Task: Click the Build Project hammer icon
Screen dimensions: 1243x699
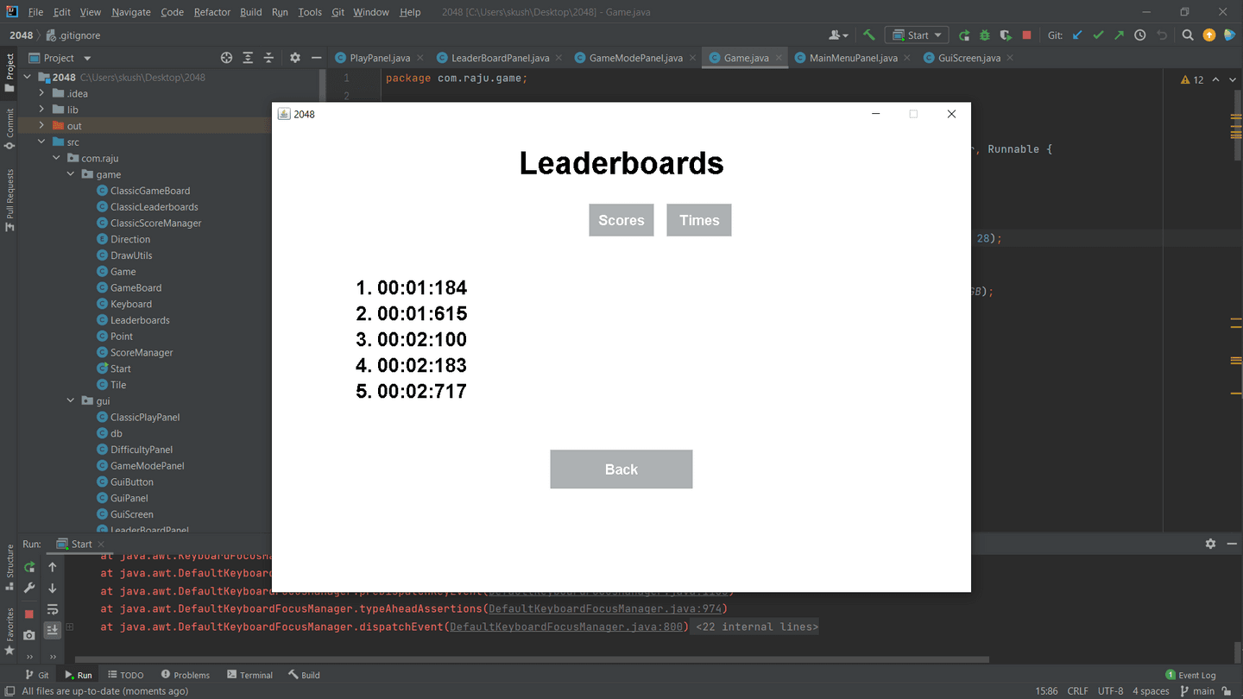Action: tap(869, 35)
